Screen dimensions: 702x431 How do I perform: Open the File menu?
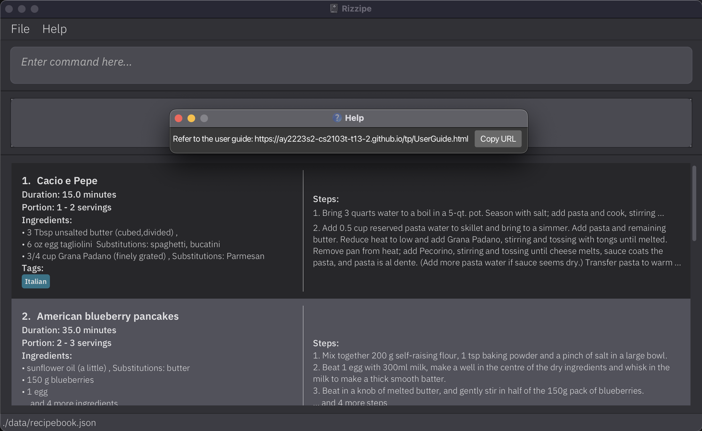pos(20,28)
